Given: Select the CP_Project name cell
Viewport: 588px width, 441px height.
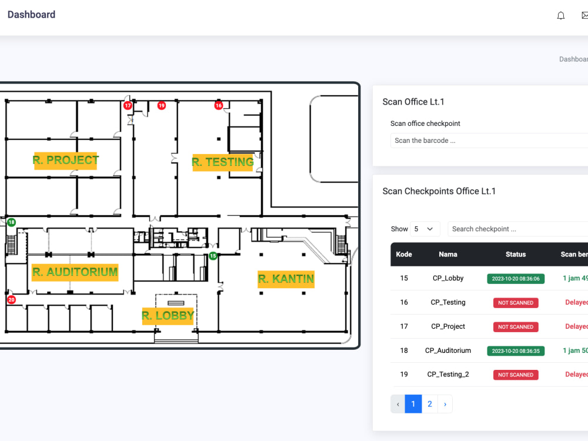Looking at the screenshot, I should [447, 326].
